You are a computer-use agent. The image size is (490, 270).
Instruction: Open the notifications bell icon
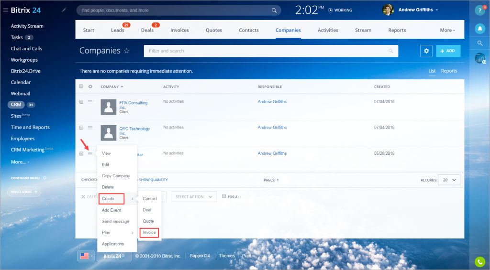[479, 29]
